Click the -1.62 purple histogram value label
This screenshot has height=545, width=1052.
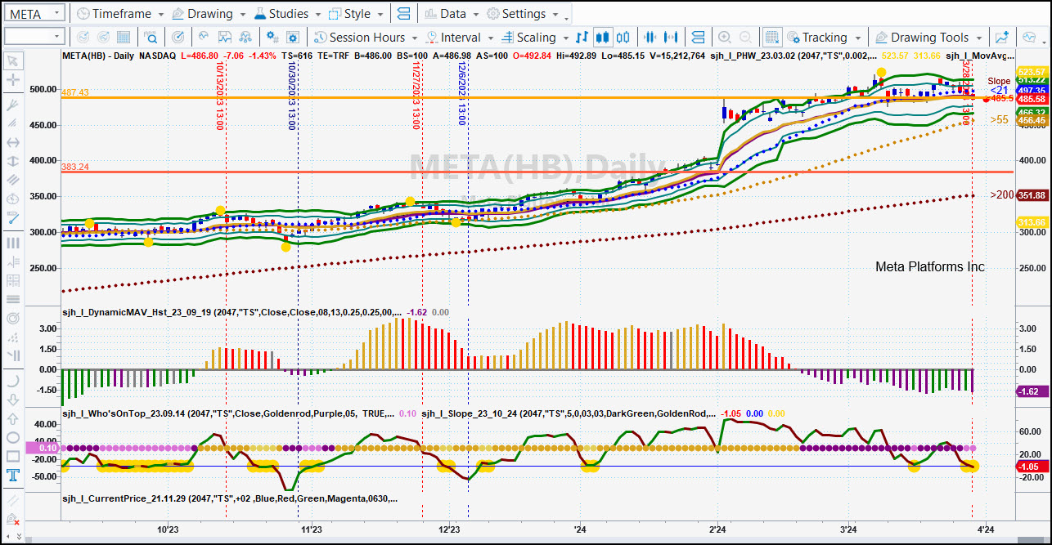pos(1032,391)
